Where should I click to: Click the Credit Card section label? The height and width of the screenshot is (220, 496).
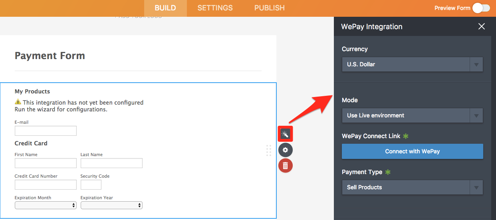(x=31, y=143)
